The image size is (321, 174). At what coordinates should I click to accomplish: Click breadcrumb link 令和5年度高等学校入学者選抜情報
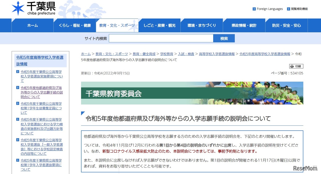265,54
